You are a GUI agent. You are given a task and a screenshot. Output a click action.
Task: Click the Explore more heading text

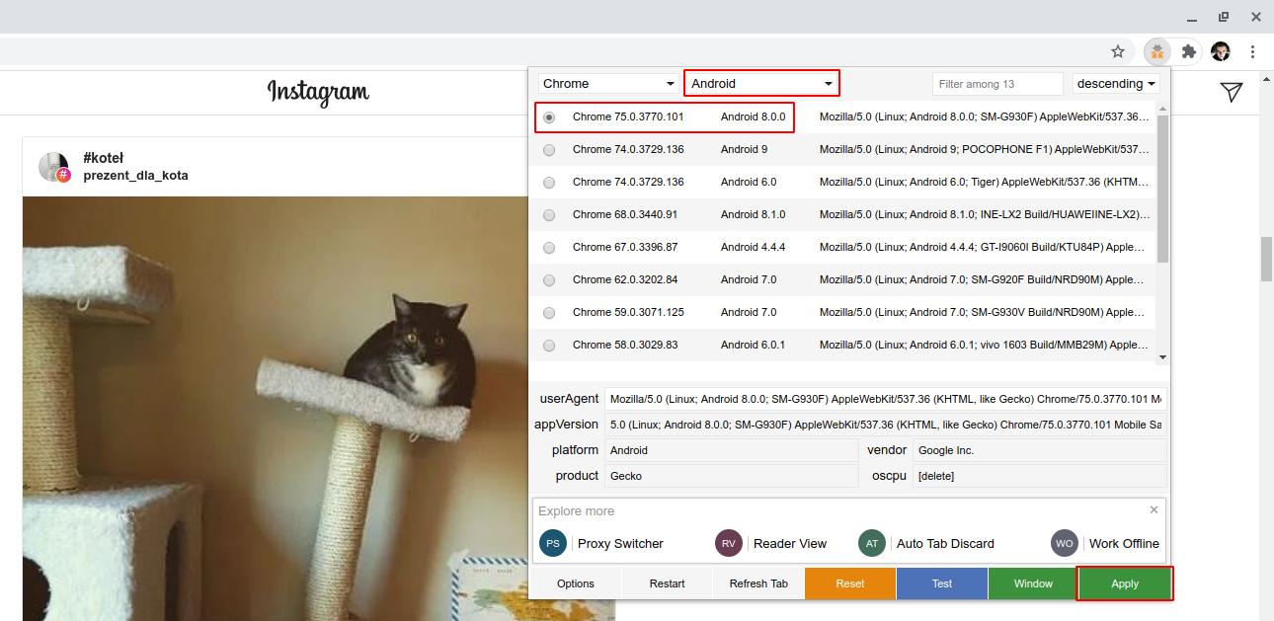point(577,511)
